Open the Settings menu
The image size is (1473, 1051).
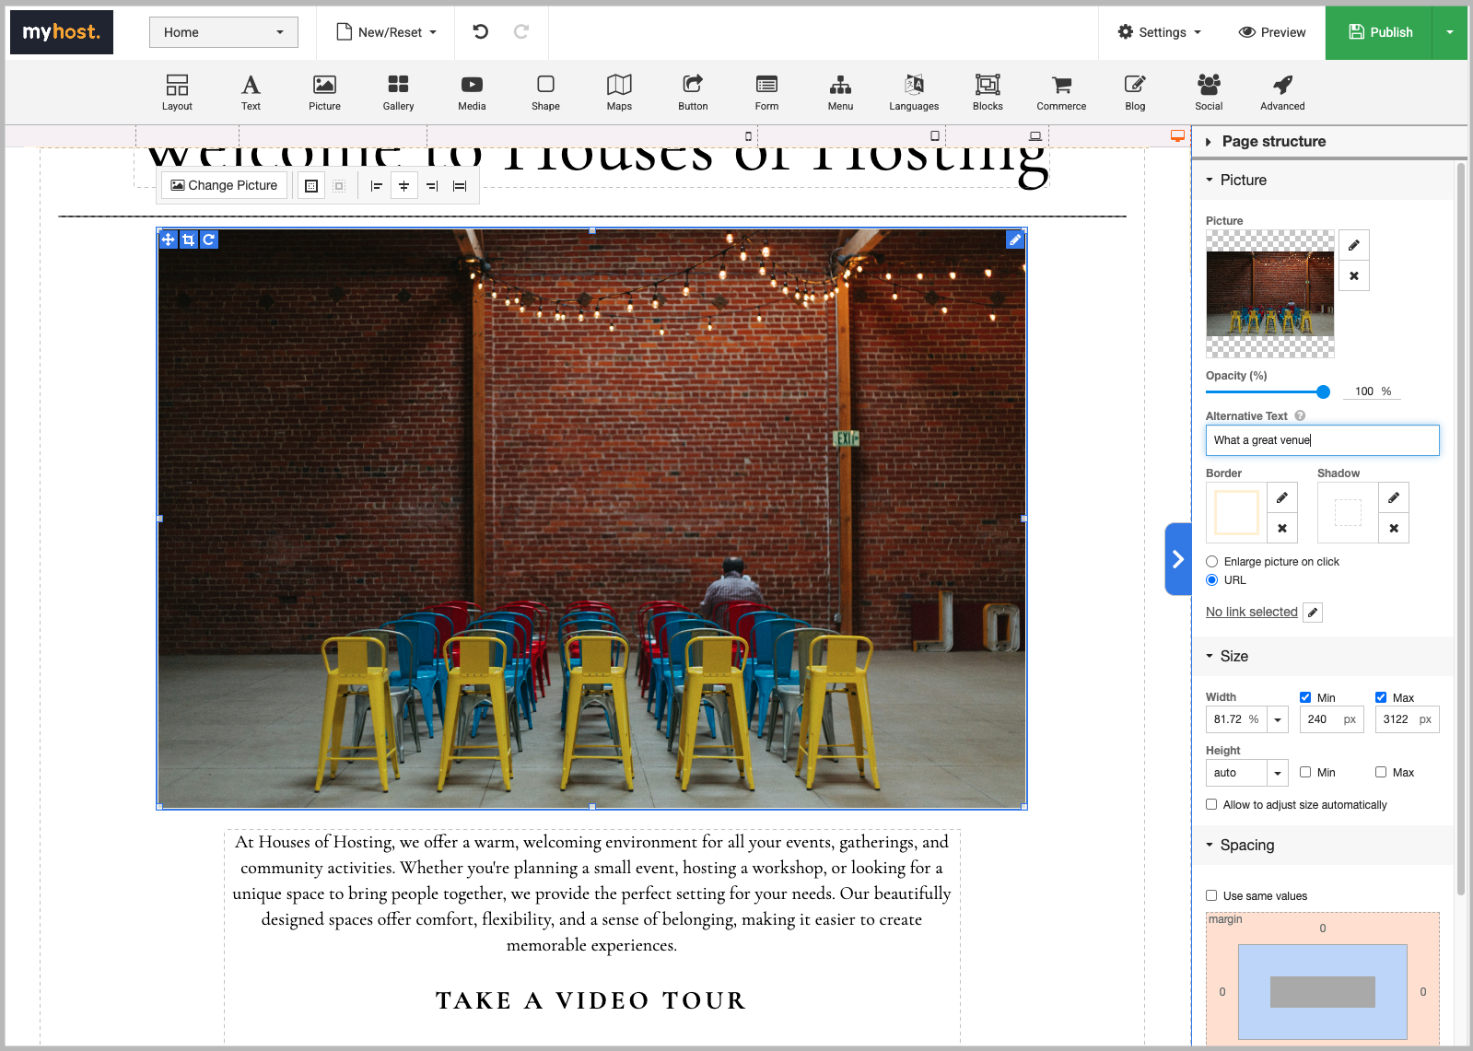pyautogui.click(x=1160, y=32)
